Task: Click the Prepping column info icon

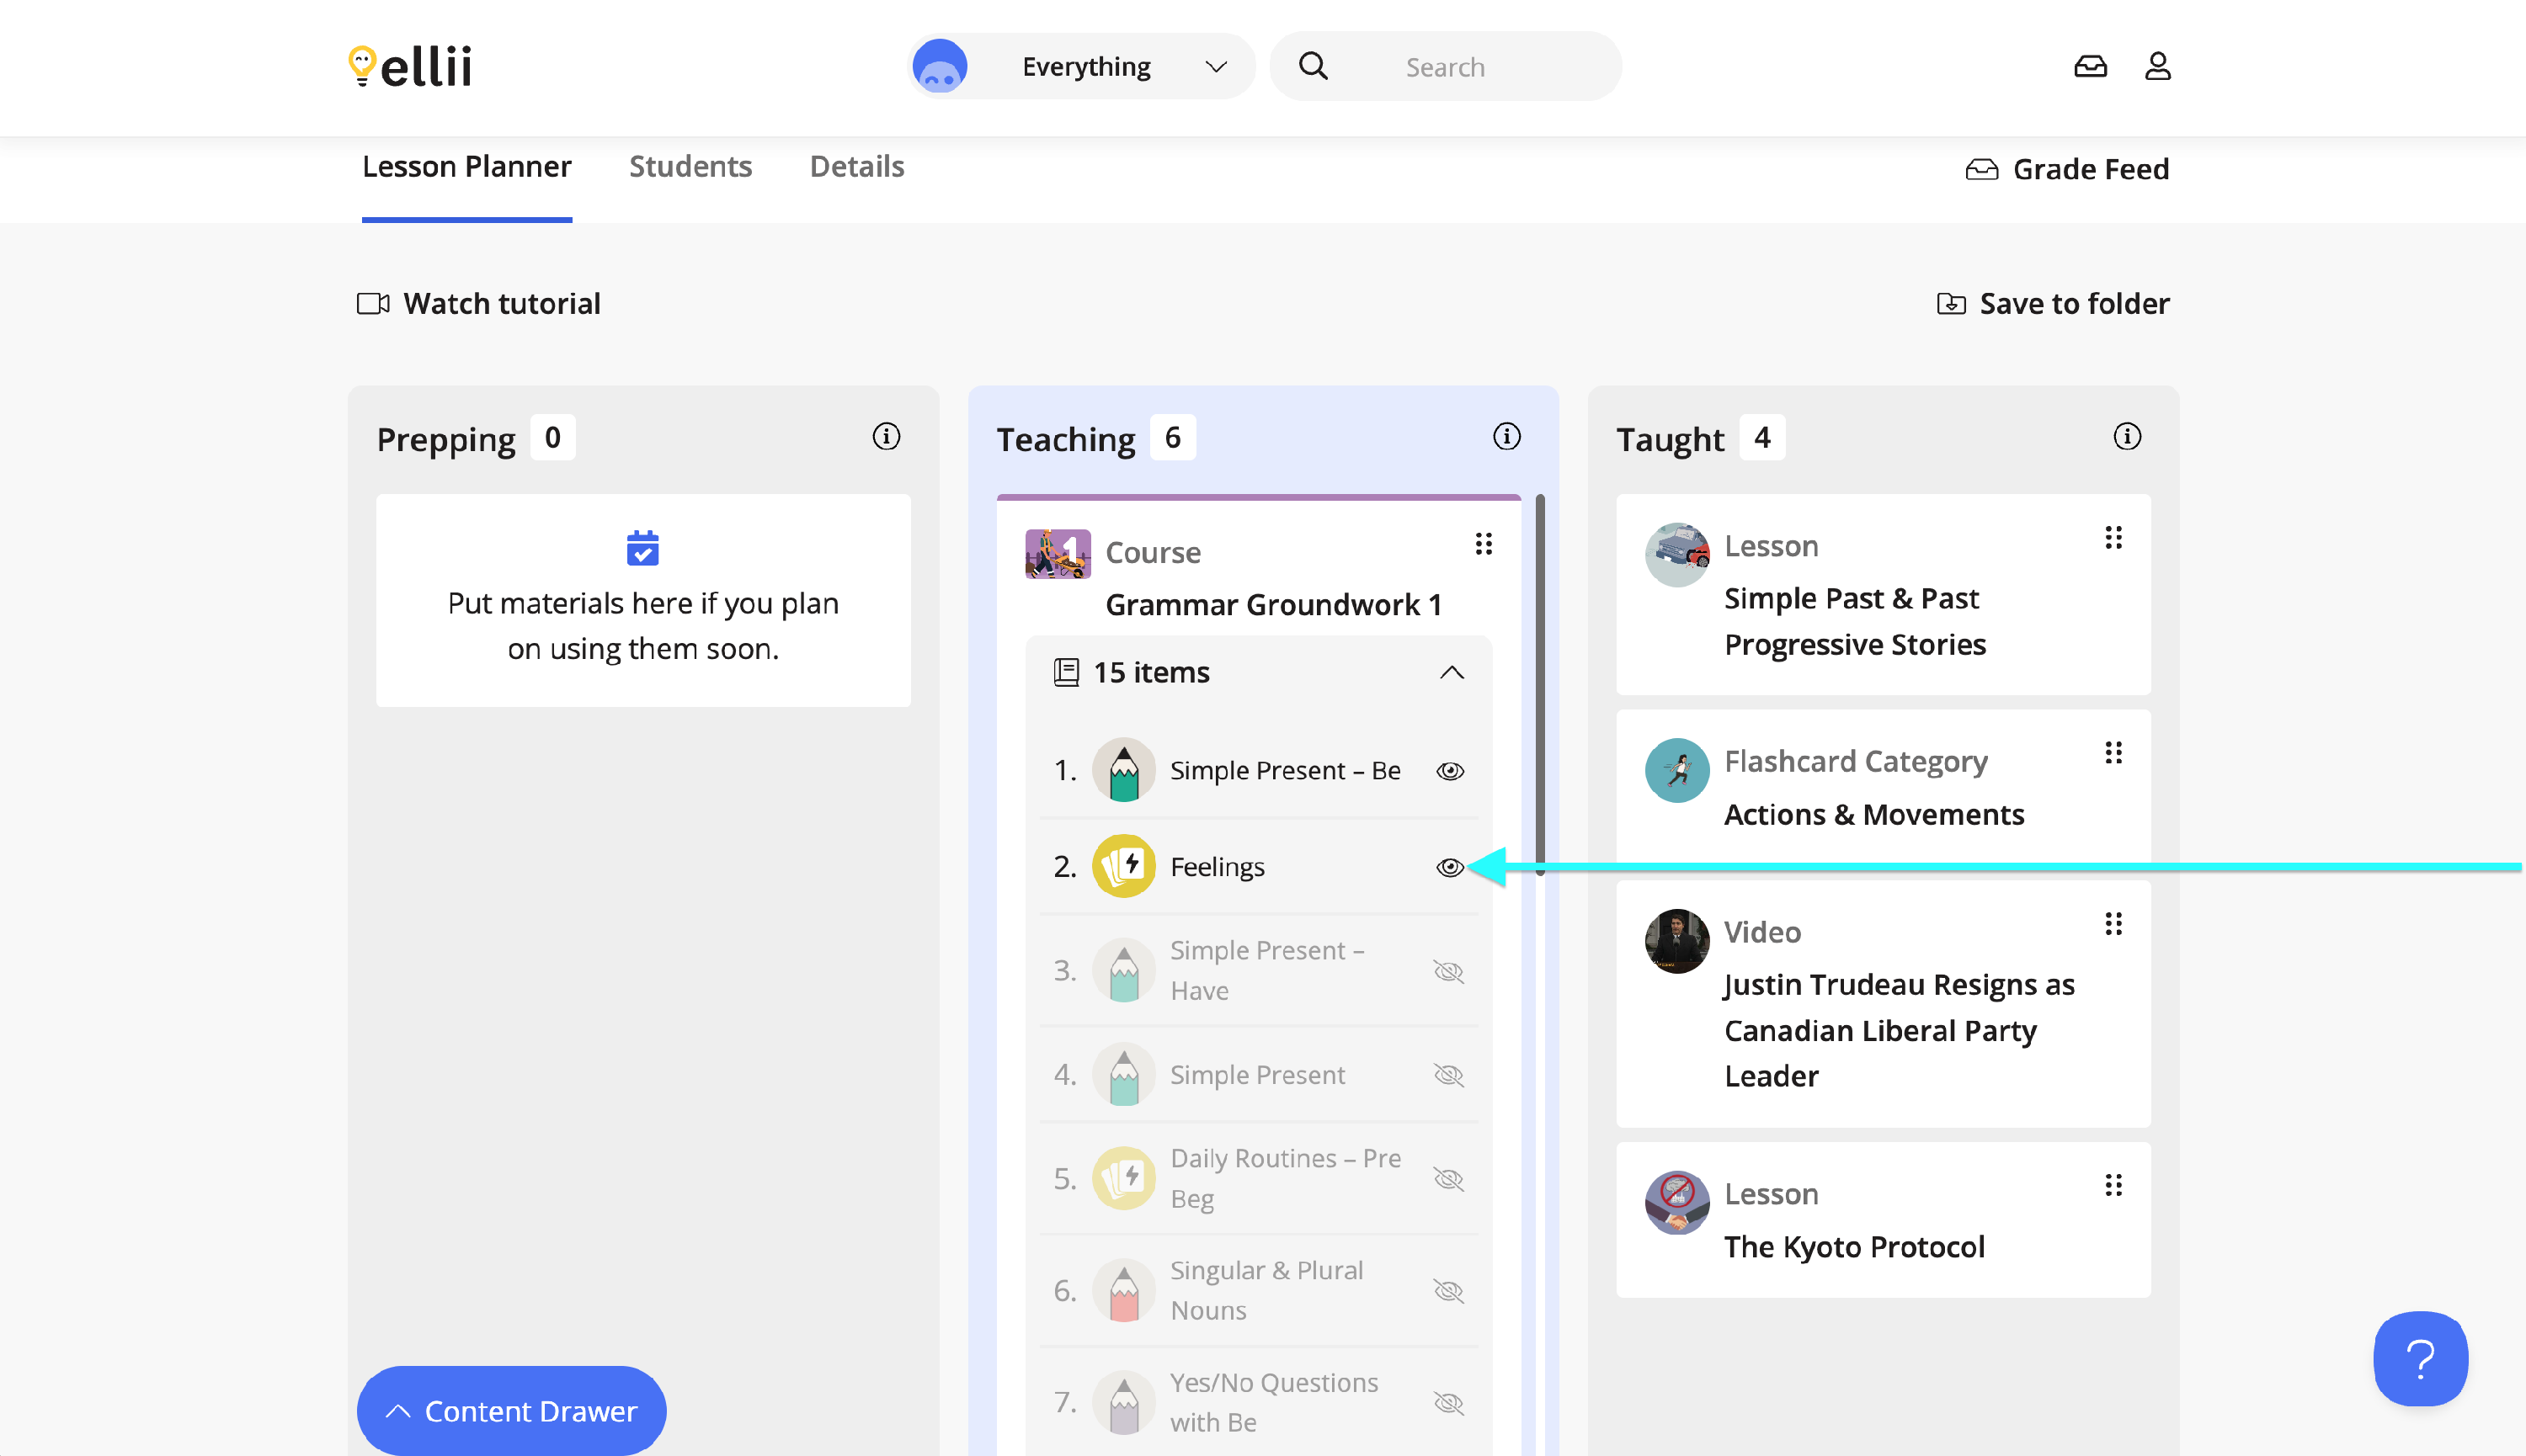Action: (x=885, y=437)
